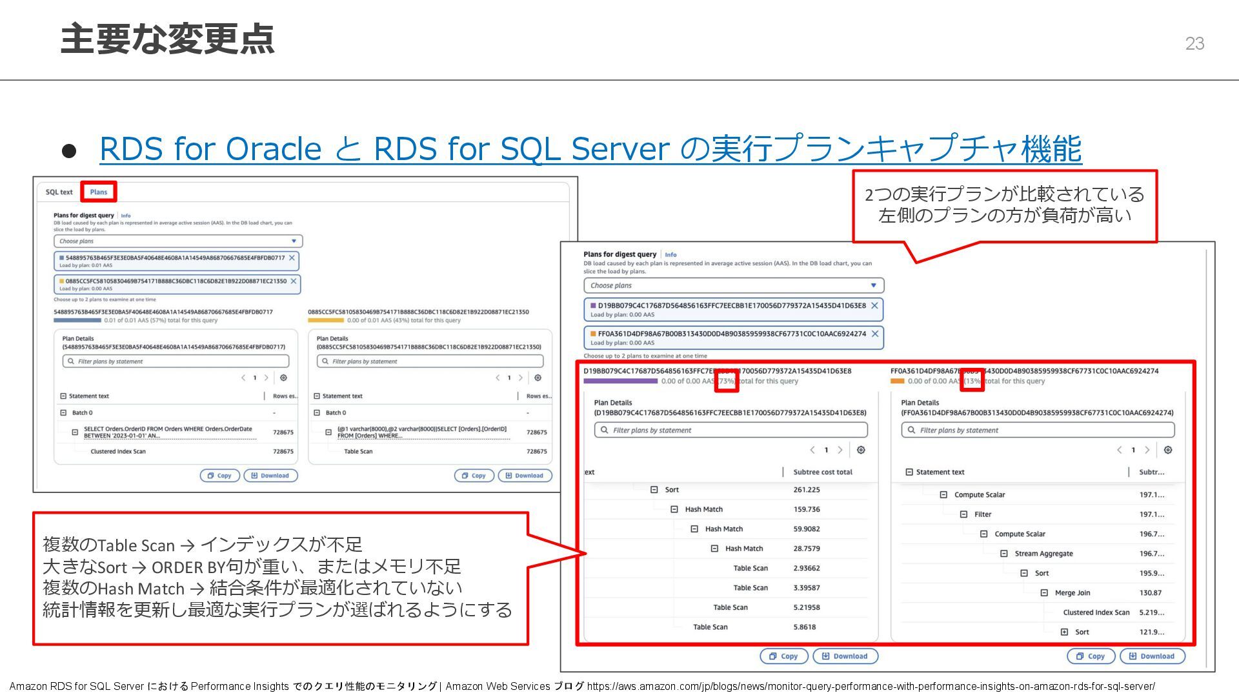
Task: Collapse the Sort node with cost 261.225
Action: [x=654, y=490]
